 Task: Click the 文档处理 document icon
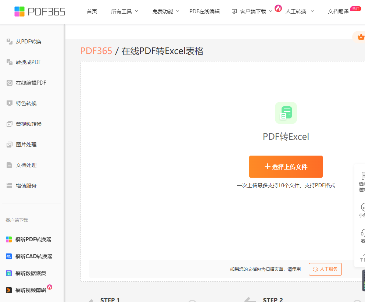9,165
